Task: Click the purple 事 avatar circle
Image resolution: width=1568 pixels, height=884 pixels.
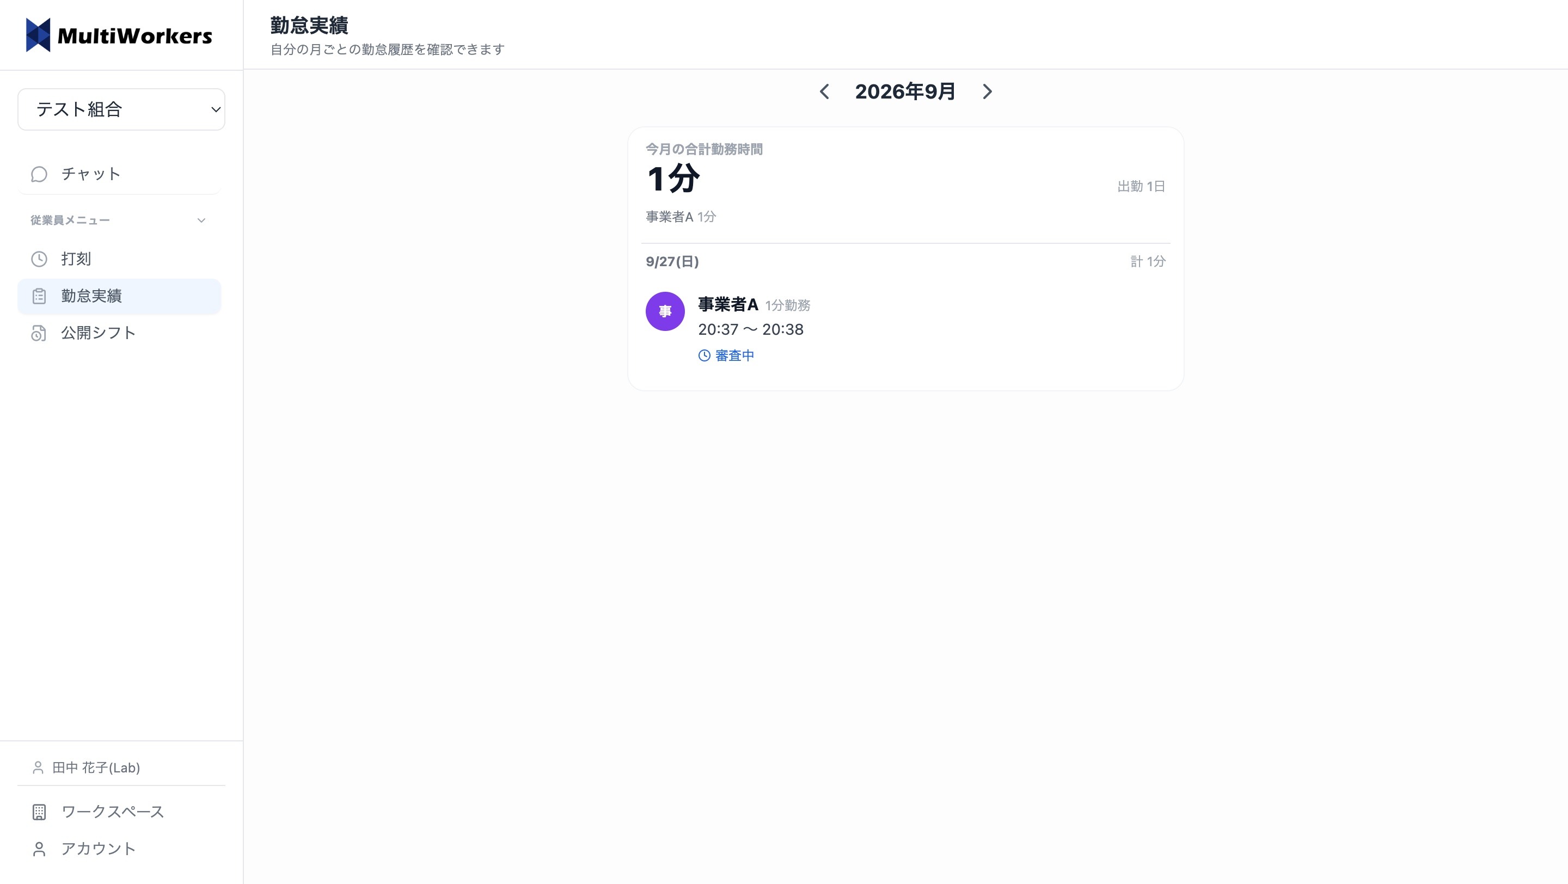Action: click(x=665, y=311)
